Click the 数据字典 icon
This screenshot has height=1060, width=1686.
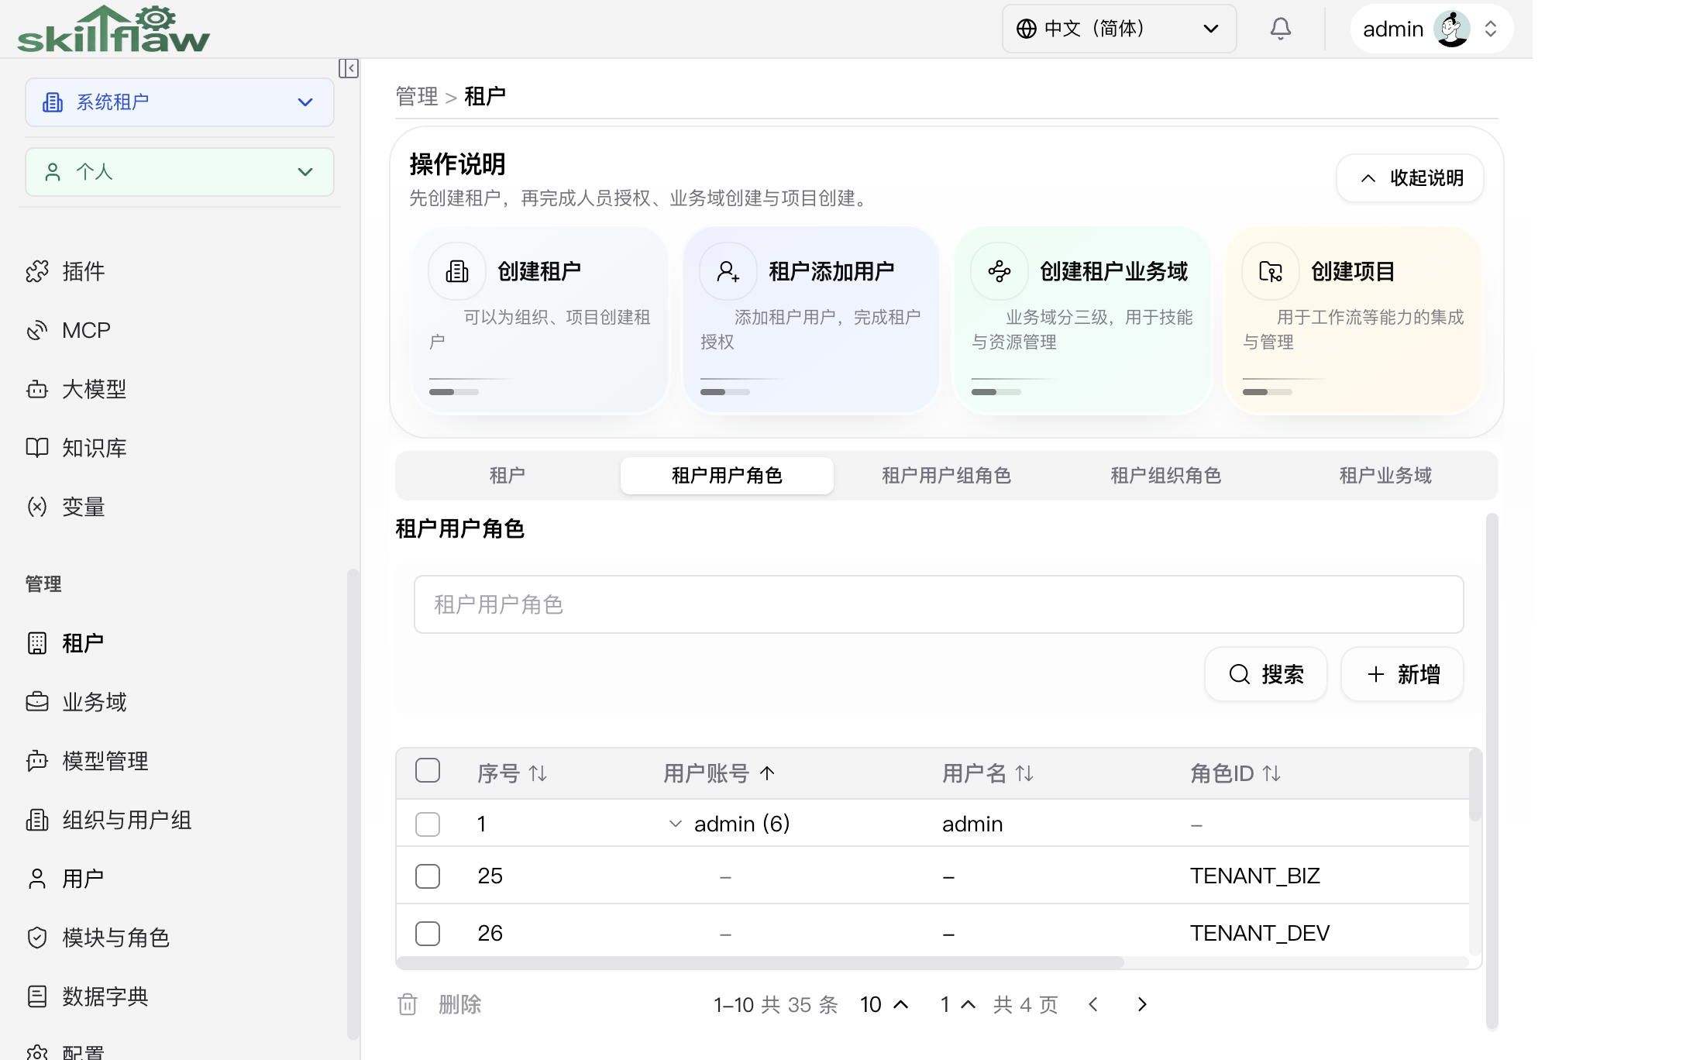[x=37, y=996]
